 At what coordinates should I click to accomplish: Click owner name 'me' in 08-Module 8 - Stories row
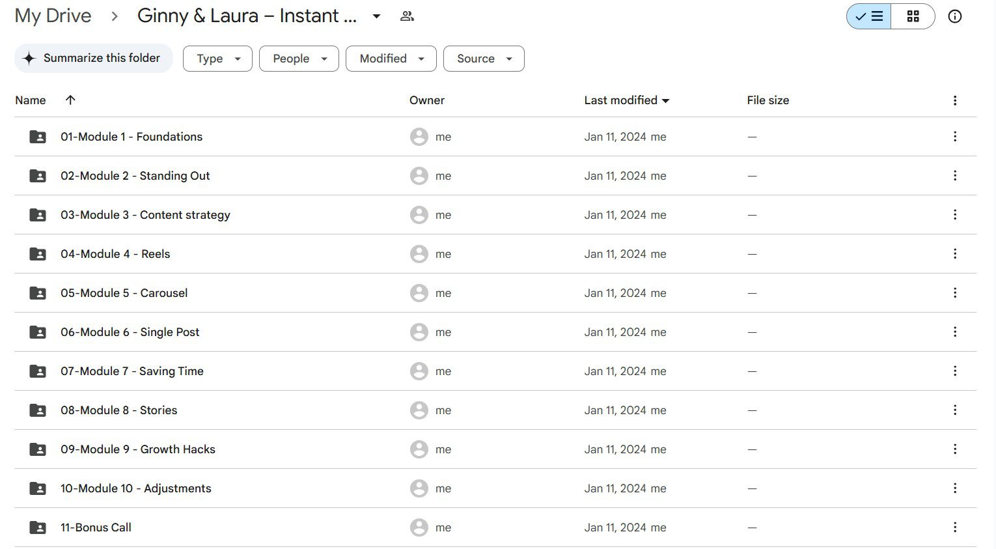tap(443, 410)
